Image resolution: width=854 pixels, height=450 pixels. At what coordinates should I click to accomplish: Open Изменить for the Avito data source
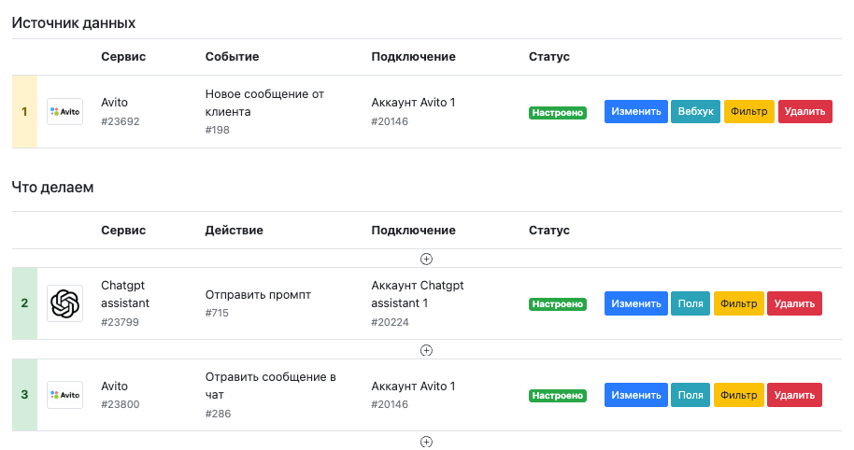(636, 111)
